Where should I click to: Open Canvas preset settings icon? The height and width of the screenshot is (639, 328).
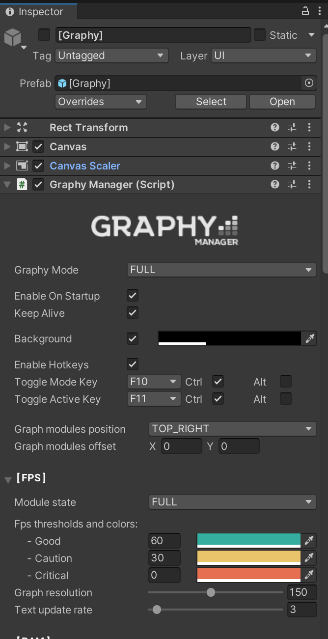coord(292,146)
